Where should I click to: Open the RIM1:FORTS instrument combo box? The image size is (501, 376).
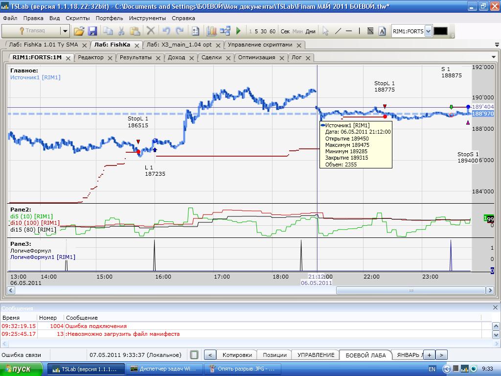pyautogui.click(x=428, y=31)
